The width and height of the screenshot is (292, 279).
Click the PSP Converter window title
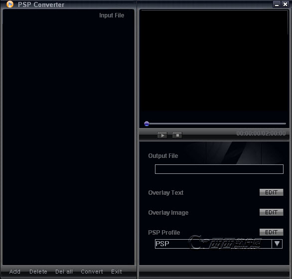point(41,4)
